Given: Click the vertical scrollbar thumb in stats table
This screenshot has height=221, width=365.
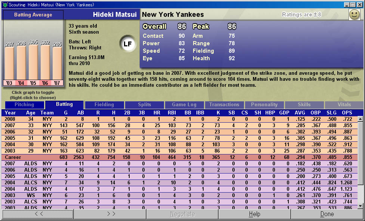Looking at the screenshot, I should (x=361, y=153).
